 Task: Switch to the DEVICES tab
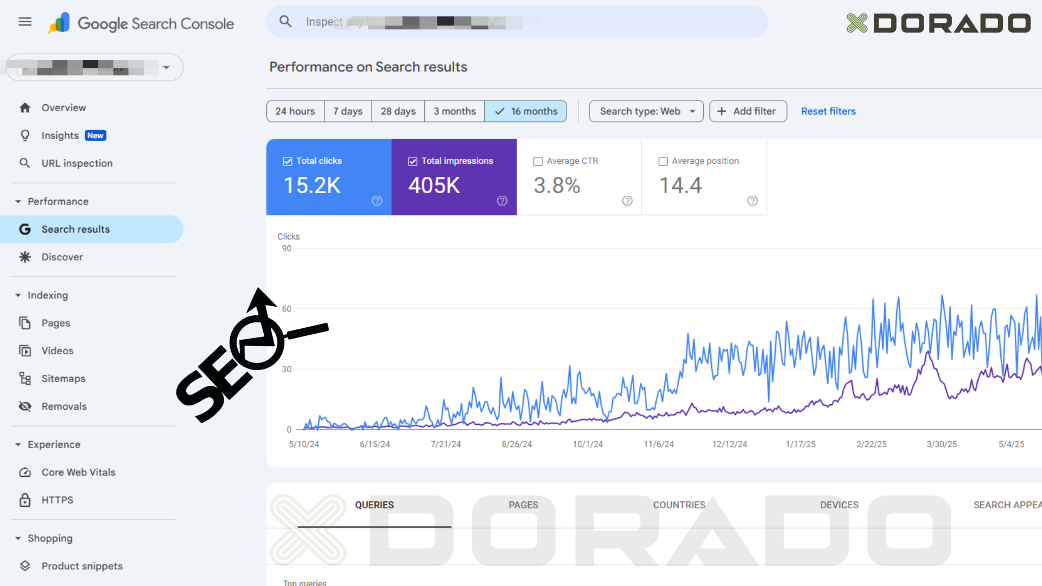tap(839, 505)
